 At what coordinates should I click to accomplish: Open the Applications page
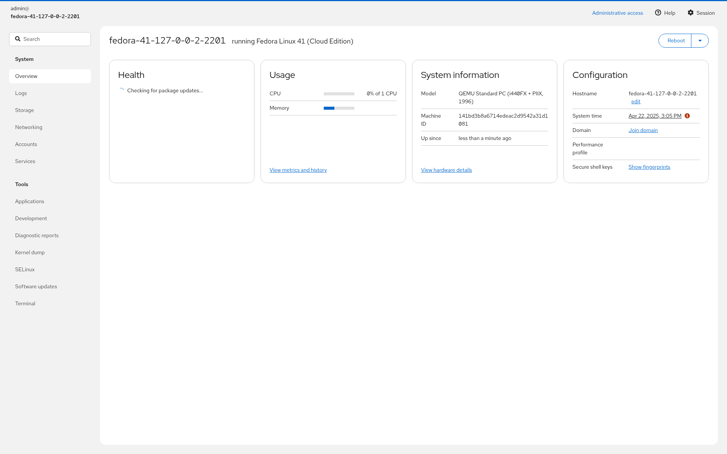[50, 201]
